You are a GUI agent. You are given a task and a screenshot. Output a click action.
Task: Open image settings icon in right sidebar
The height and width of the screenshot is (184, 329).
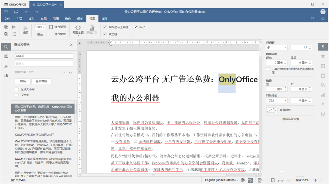[x=323, y=66]
